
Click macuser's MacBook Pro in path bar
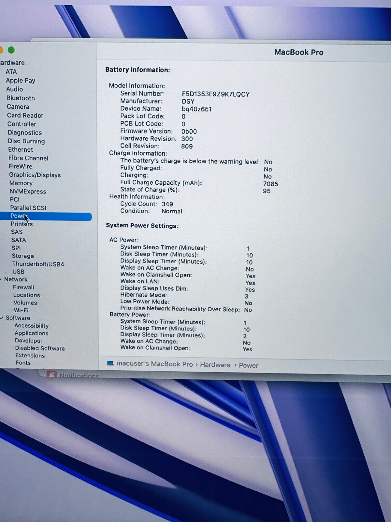point(154,364)
